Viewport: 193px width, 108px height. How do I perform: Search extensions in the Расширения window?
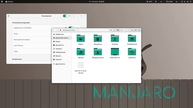tap(70, 16)
